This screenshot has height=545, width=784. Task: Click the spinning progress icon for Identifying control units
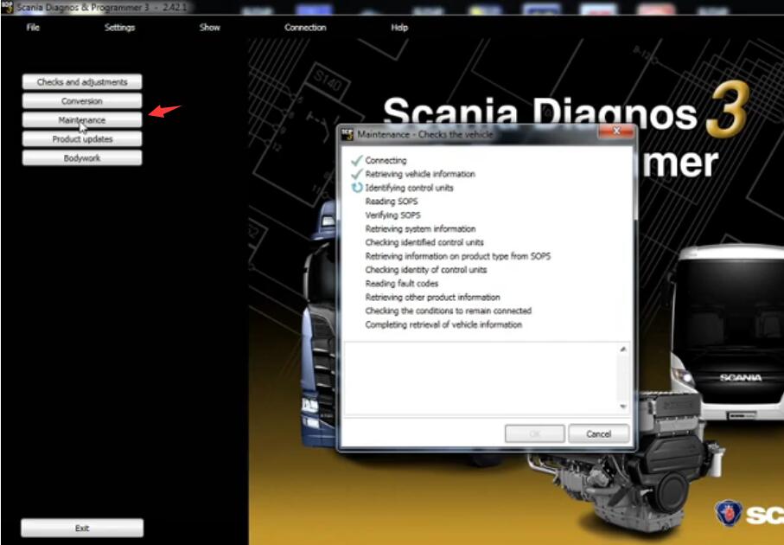click(357, 189)
